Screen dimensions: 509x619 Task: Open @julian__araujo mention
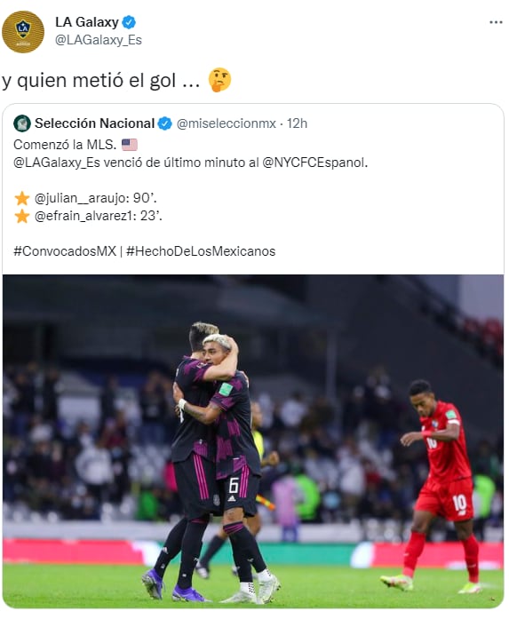pyautogui.click(x=80, y=198)
